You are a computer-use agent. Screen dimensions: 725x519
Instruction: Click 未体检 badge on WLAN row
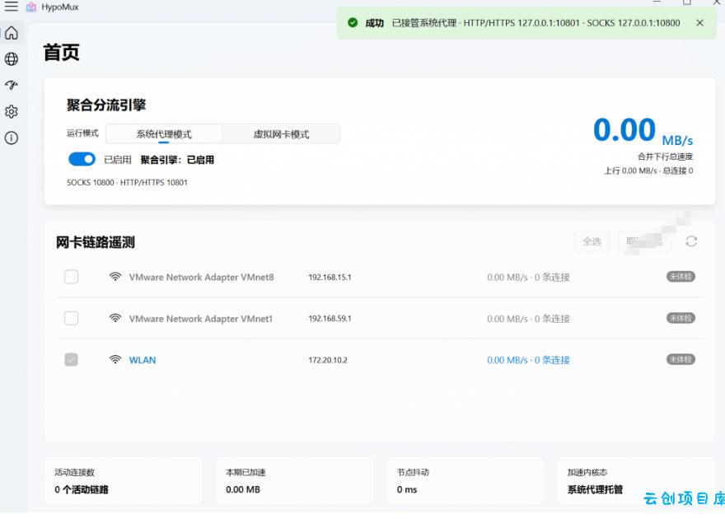coord(681,359)
